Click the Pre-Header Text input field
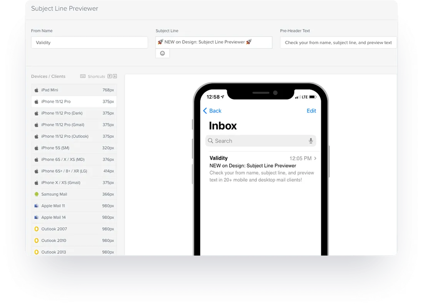This screenshot has height=307, width=423. (x=338, y=43)
